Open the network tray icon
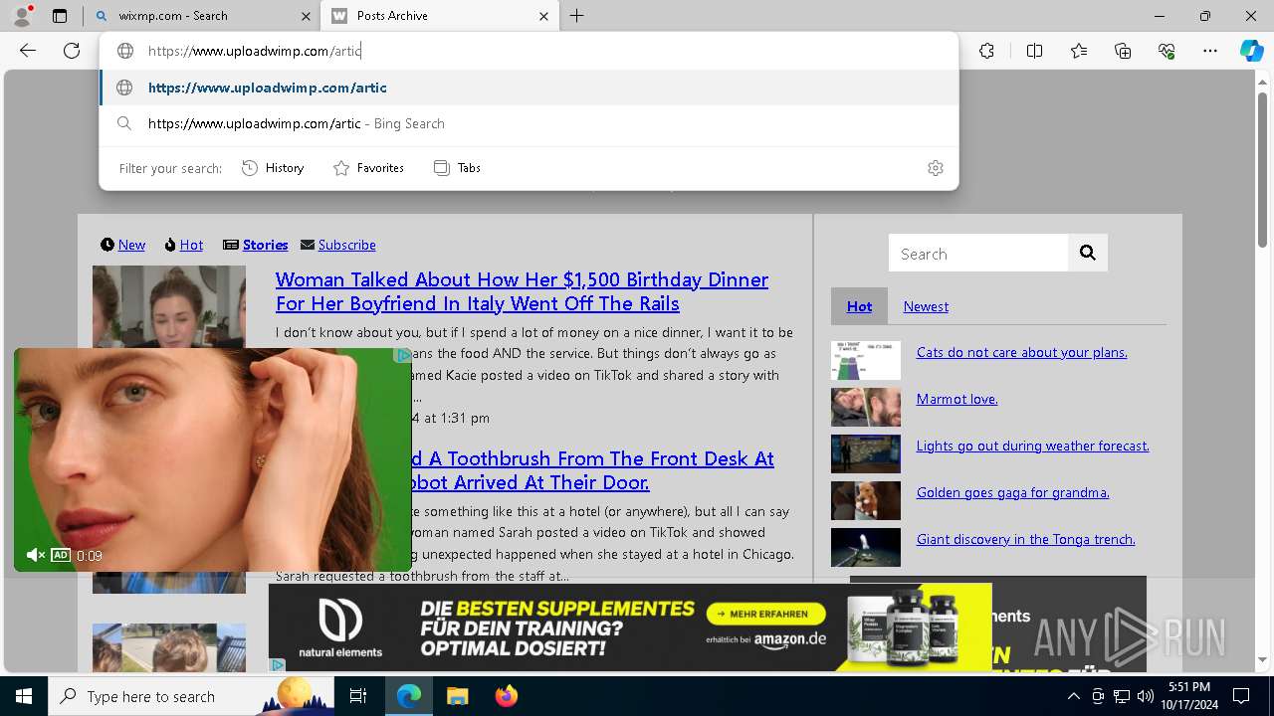This screenshot has height=716, width=1274. pyautogui.click(x=1122, y=696)
